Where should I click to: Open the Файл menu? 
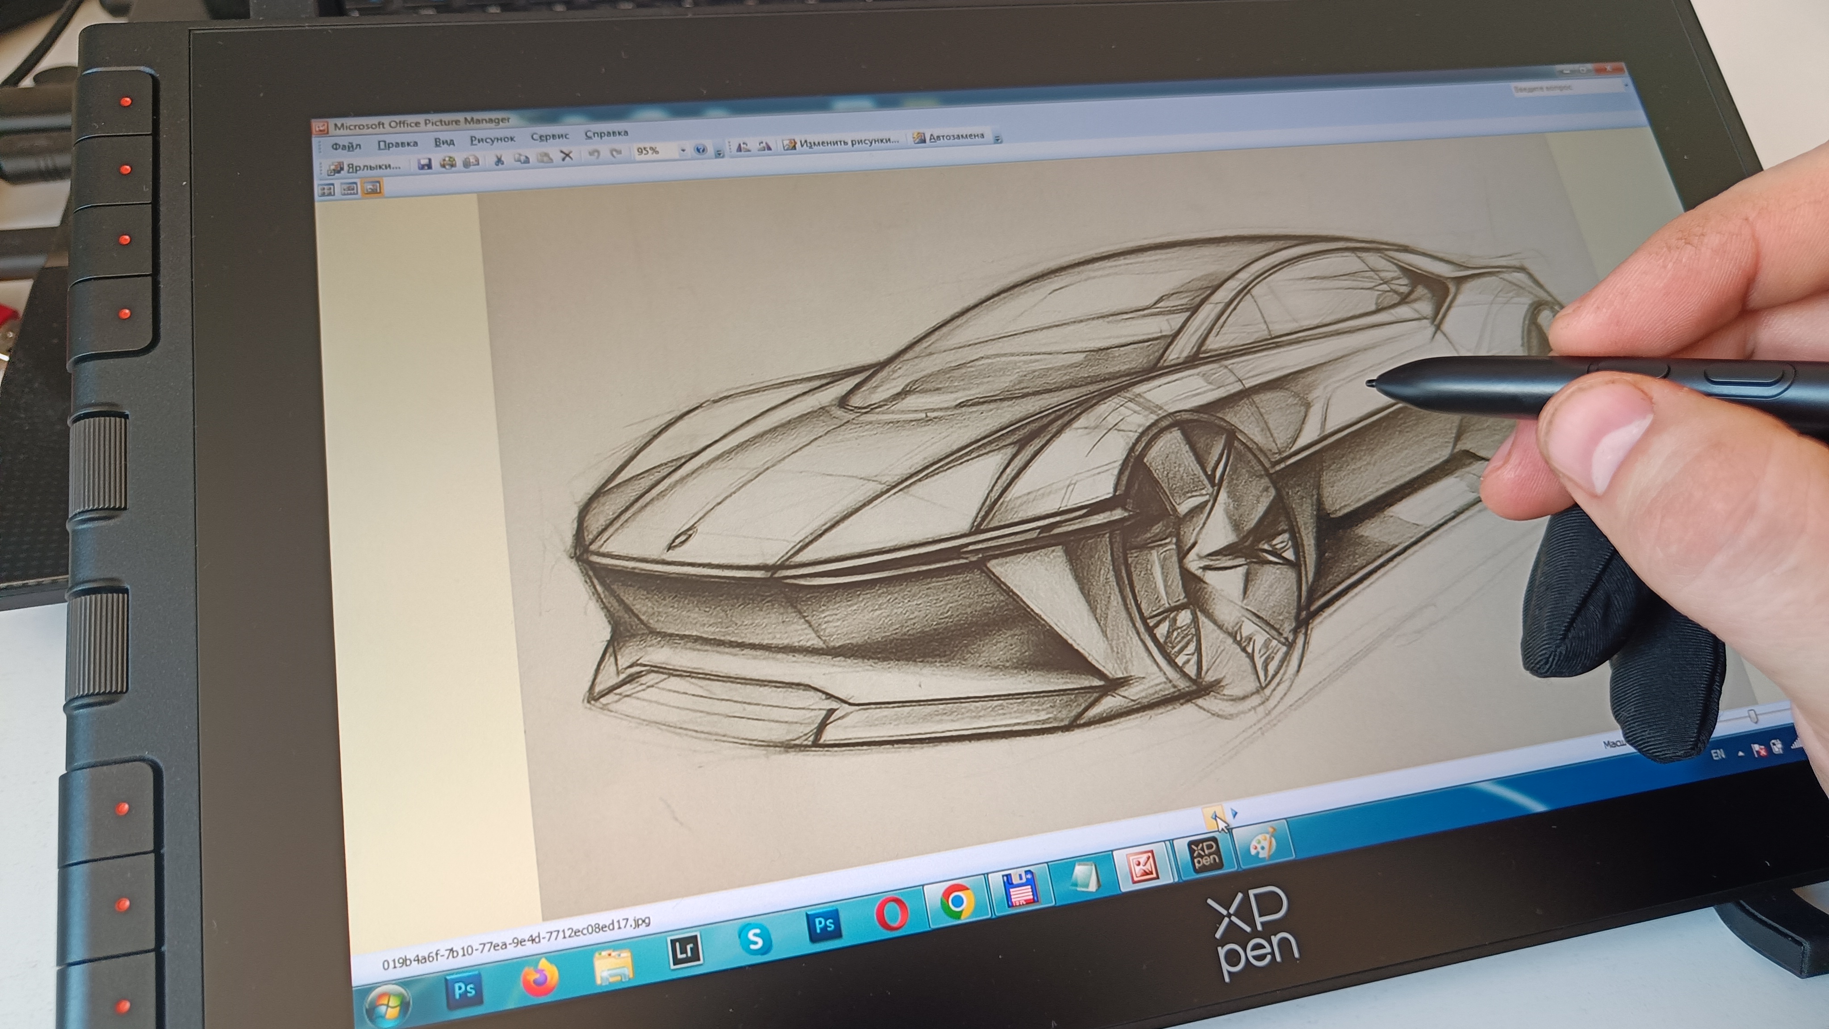[x=346, y=146]
